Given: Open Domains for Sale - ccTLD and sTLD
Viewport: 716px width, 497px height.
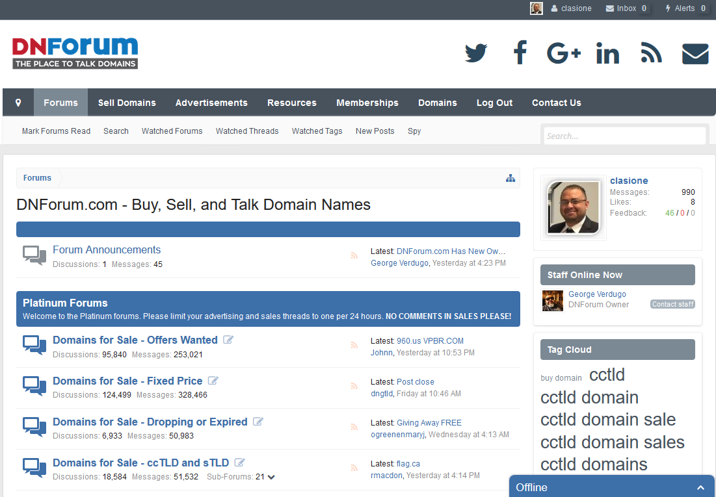Looking at the screenshot, I should pos(140,463).
